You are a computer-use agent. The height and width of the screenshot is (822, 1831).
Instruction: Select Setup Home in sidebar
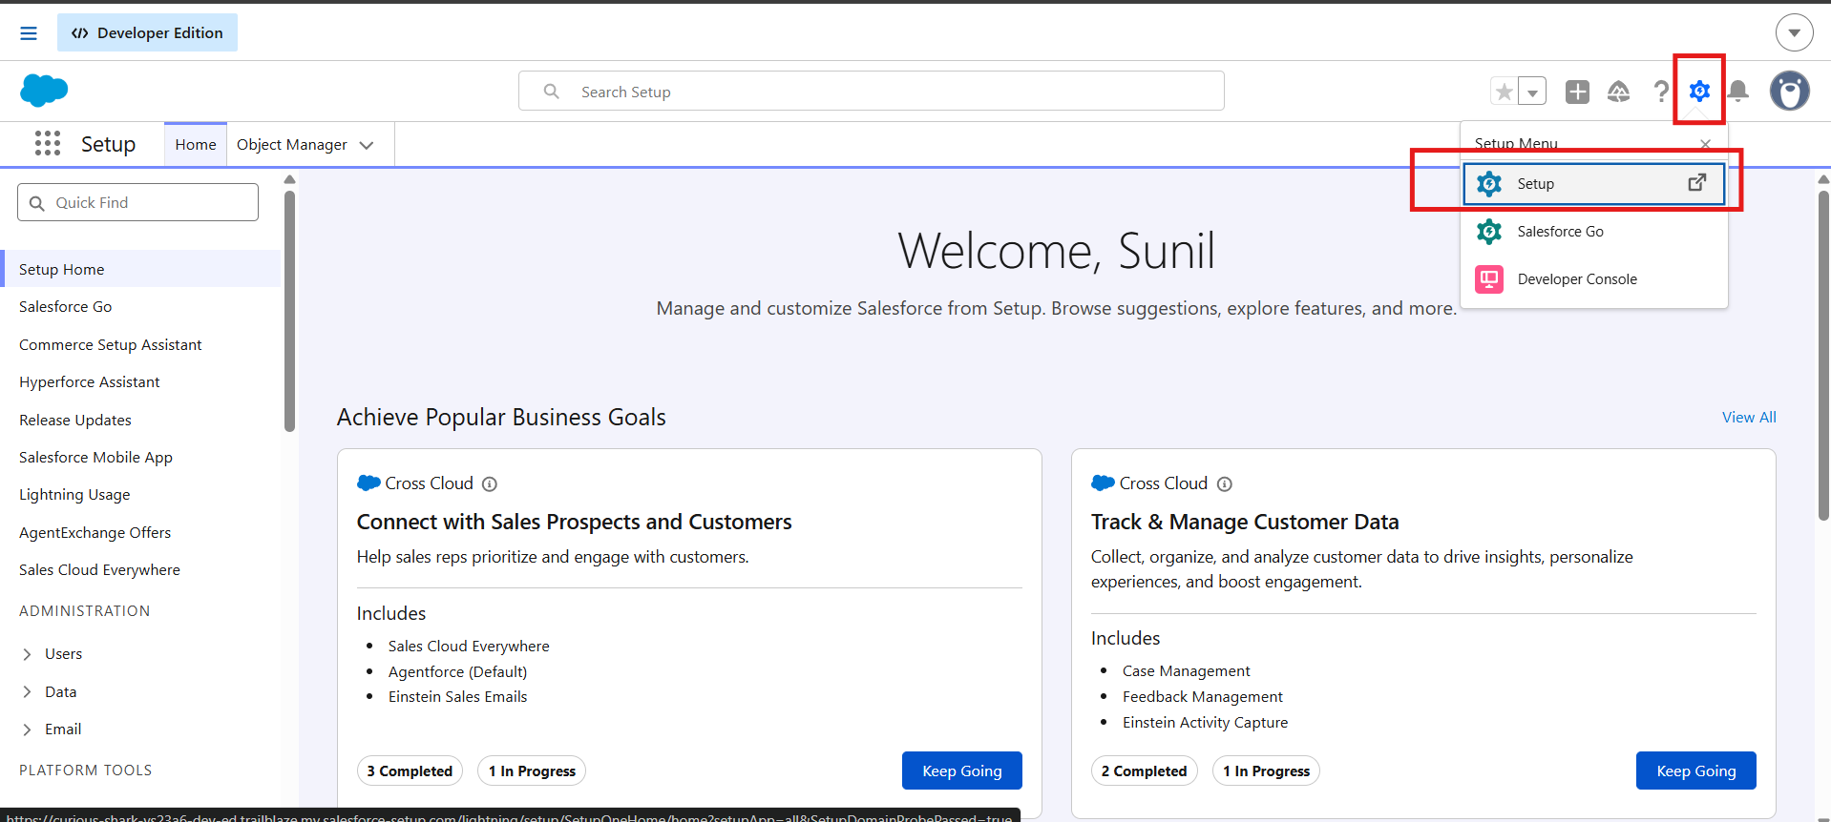pyautogui.click(x=141, y=269)
